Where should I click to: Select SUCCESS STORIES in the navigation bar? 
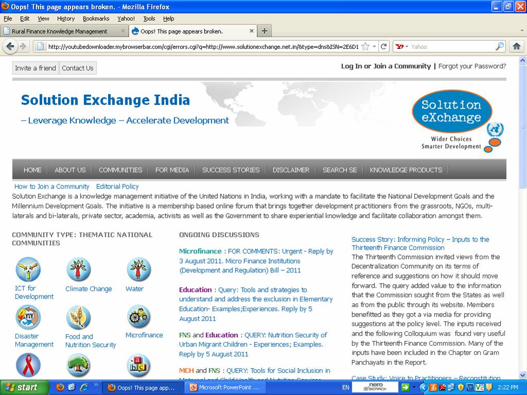[x=231, y=170]
